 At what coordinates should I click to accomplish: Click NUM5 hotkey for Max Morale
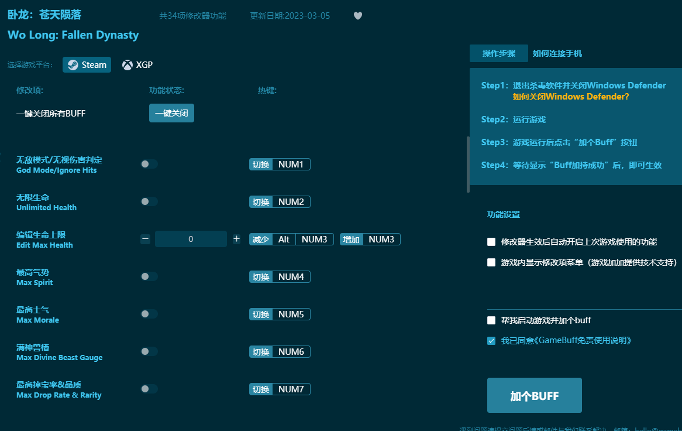280,314
